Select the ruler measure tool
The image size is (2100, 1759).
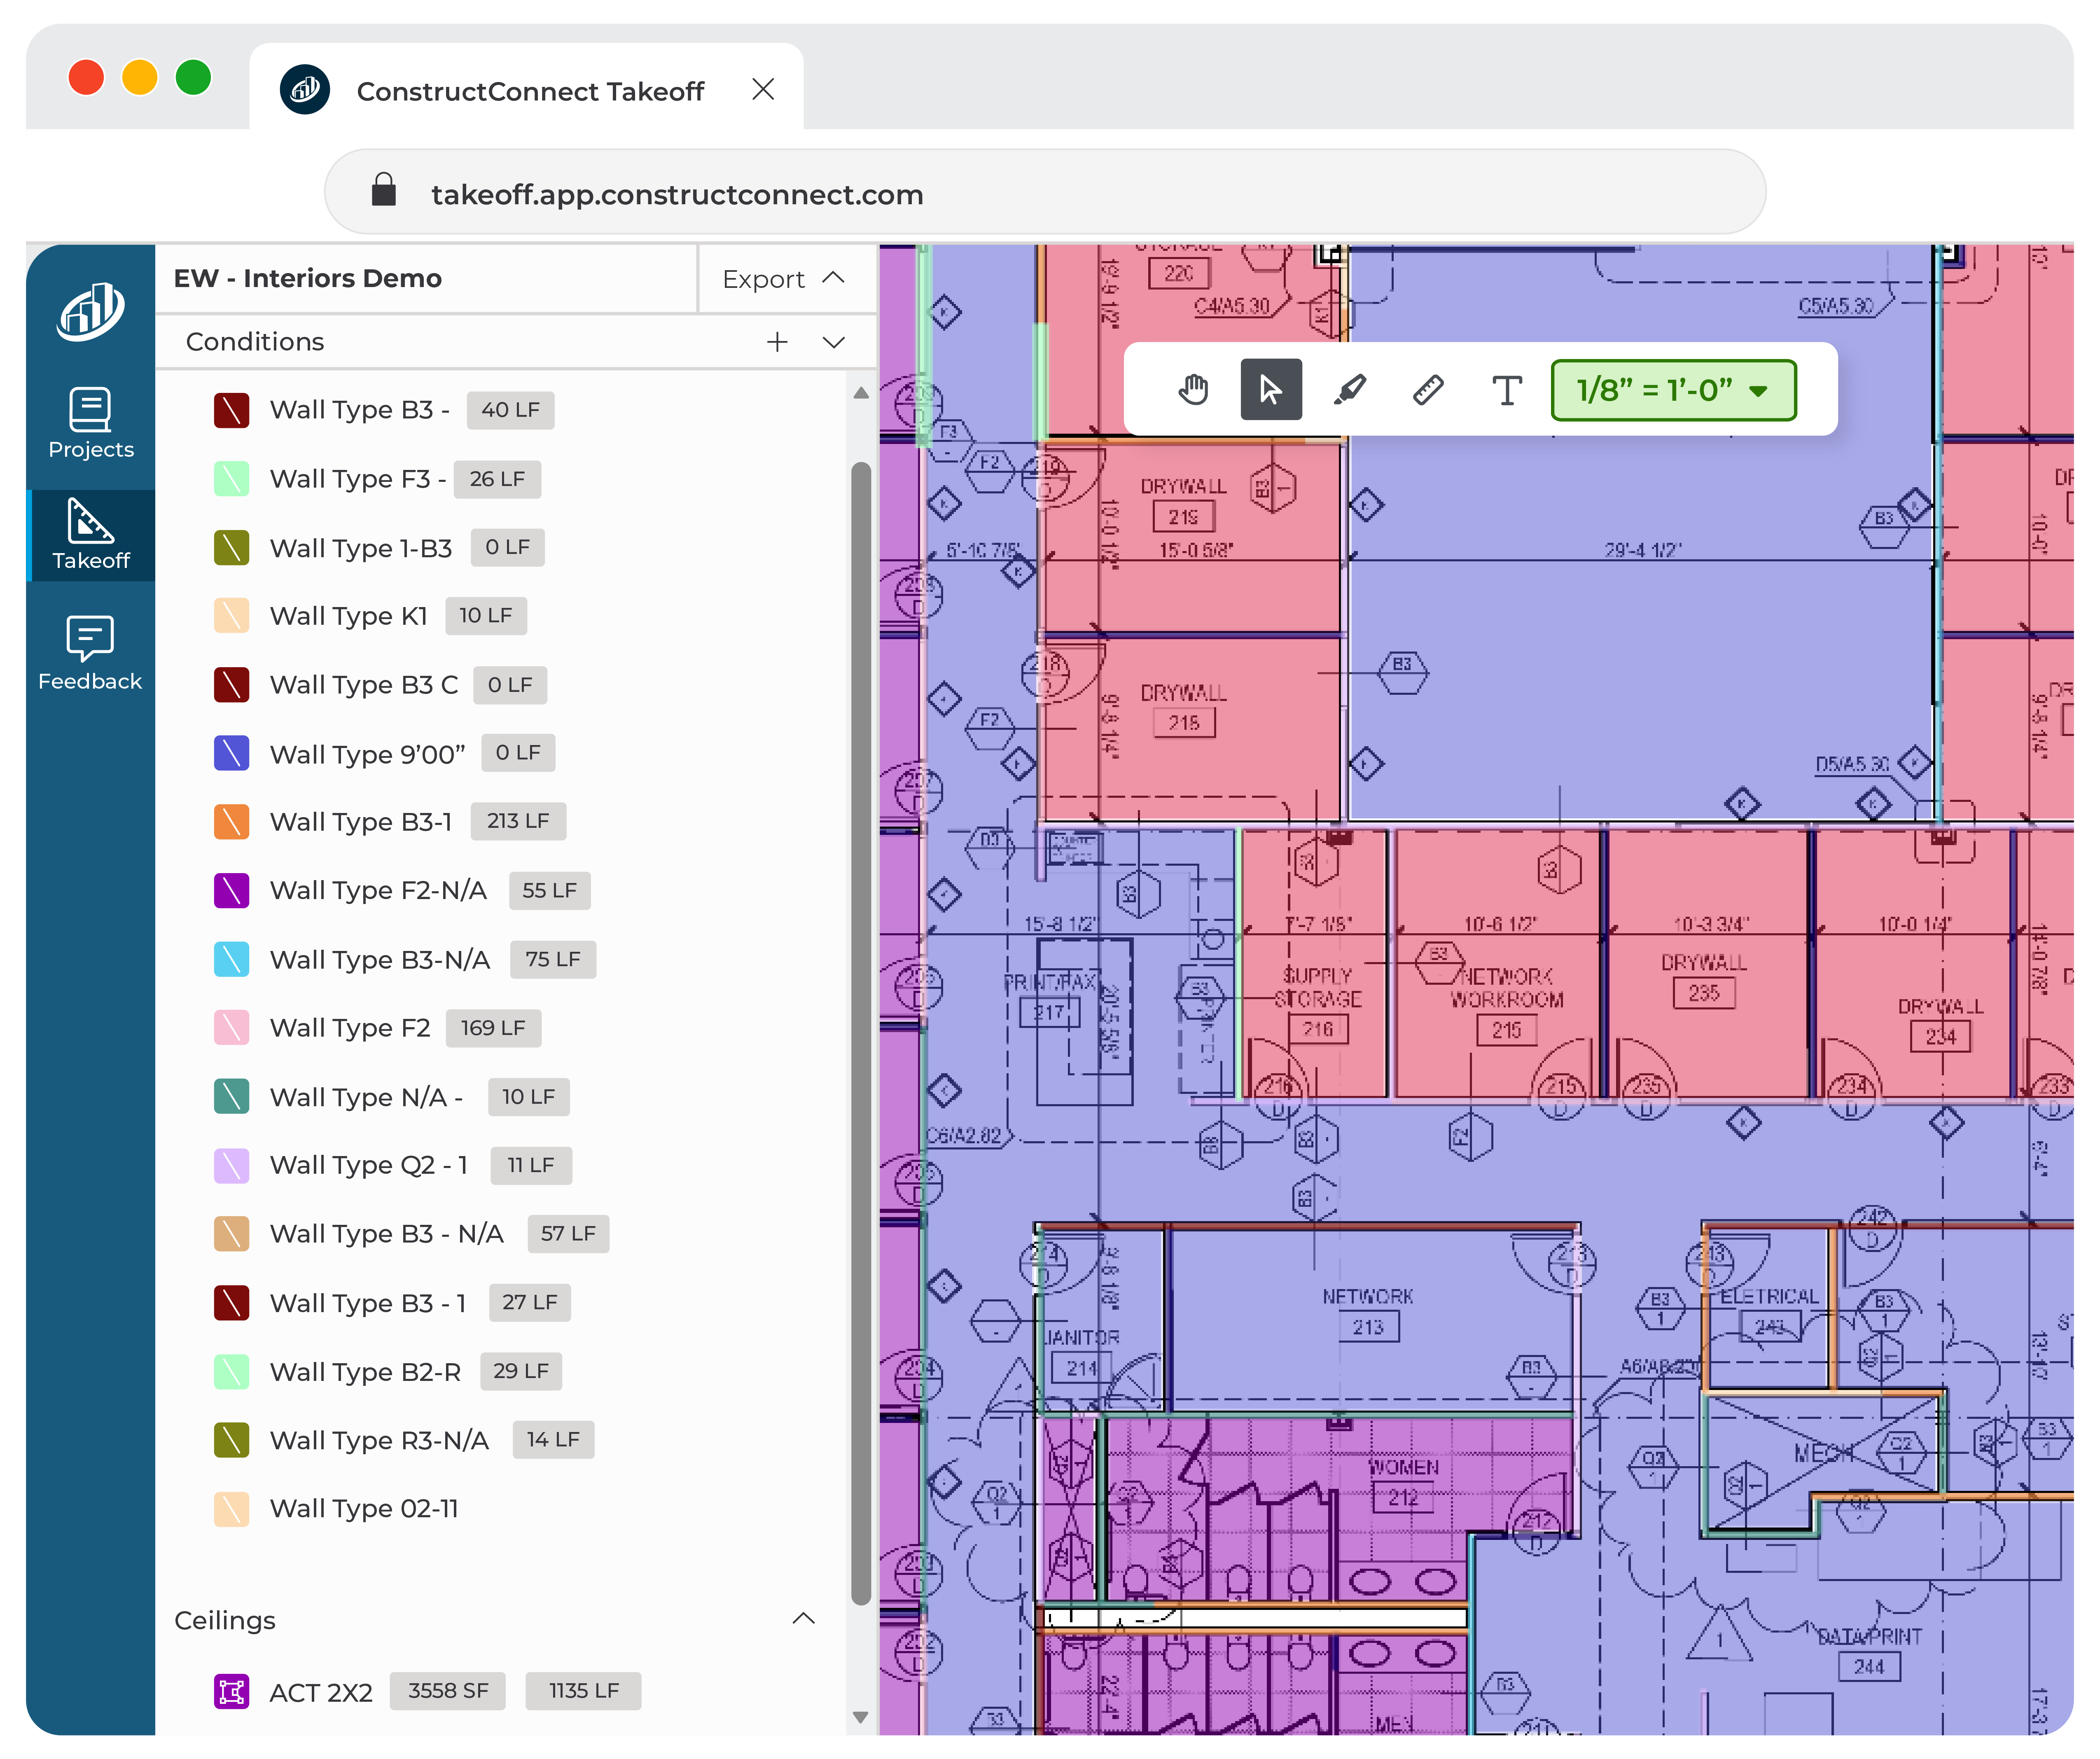click(x=1428, y=389)
